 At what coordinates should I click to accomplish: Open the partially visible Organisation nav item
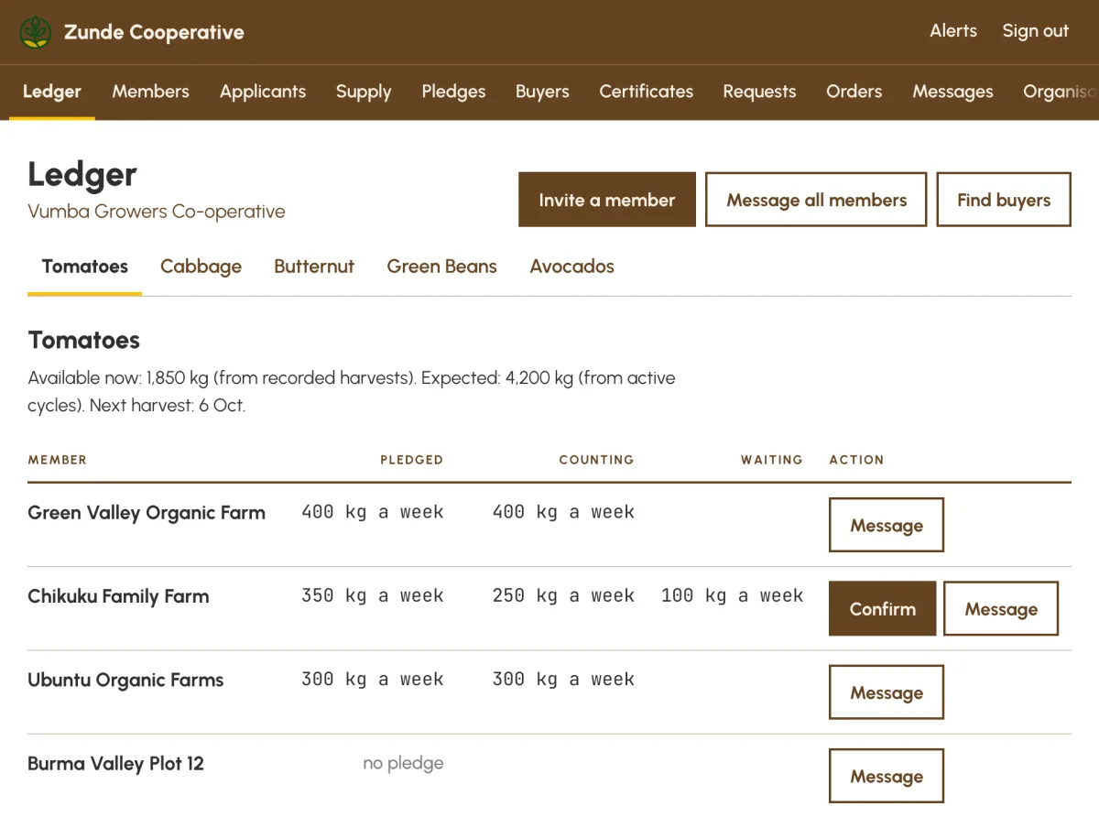point(1061,92)
